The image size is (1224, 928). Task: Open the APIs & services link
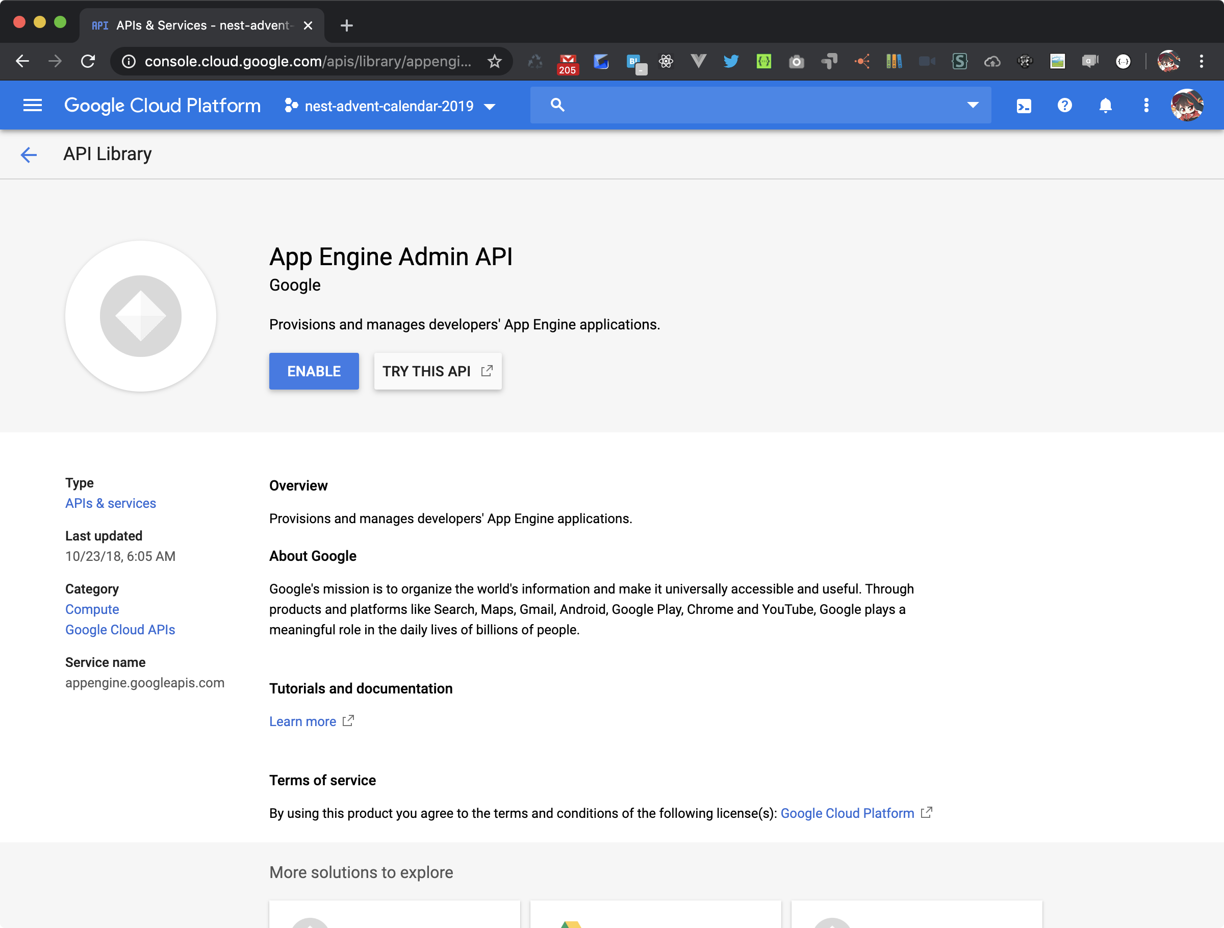click(111, 503)
